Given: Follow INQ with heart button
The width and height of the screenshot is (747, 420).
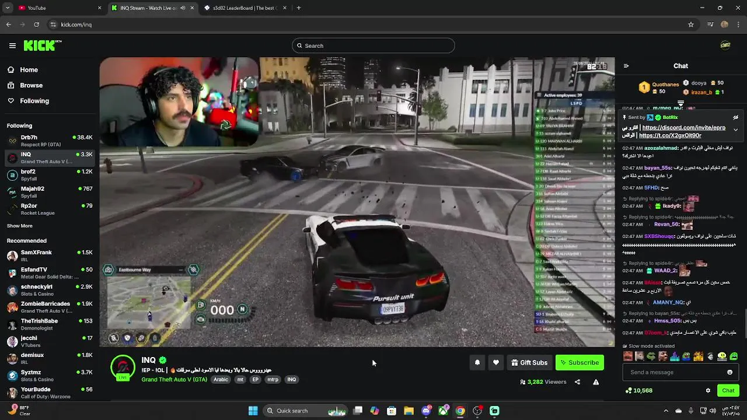Looking at the screenshot, I should click(496, 363).
